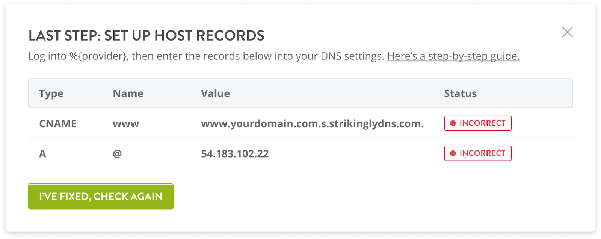Click the A record's INCORRECT status badge
This screenshot has width=601, height=239.
pyautogui.click(x=478, y=153)
